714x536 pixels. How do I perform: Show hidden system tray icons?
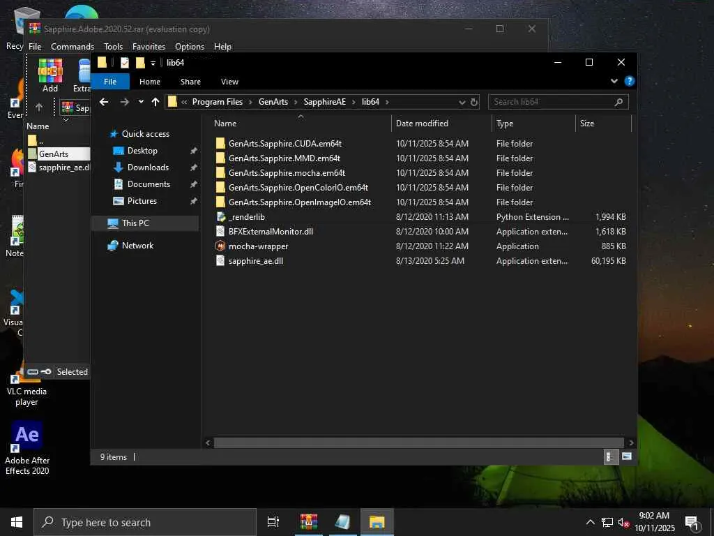(x=590, y=522)
